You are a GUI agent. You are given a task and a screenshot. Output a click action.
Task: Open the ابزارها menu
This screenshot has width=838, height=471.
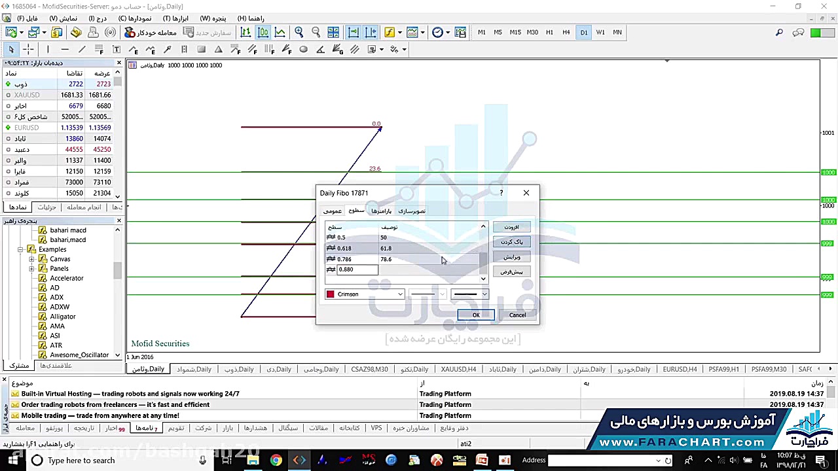175,18
